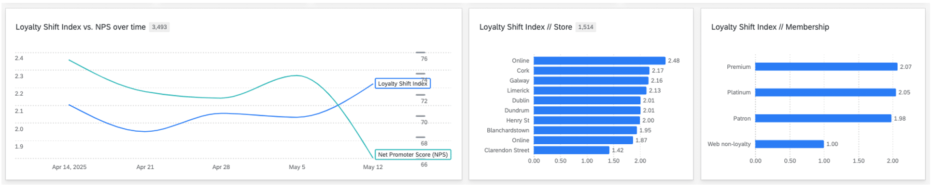Select the Clarendon Street store bar
The width and height of the screenshot is (932, 188).
pos(571,150)
